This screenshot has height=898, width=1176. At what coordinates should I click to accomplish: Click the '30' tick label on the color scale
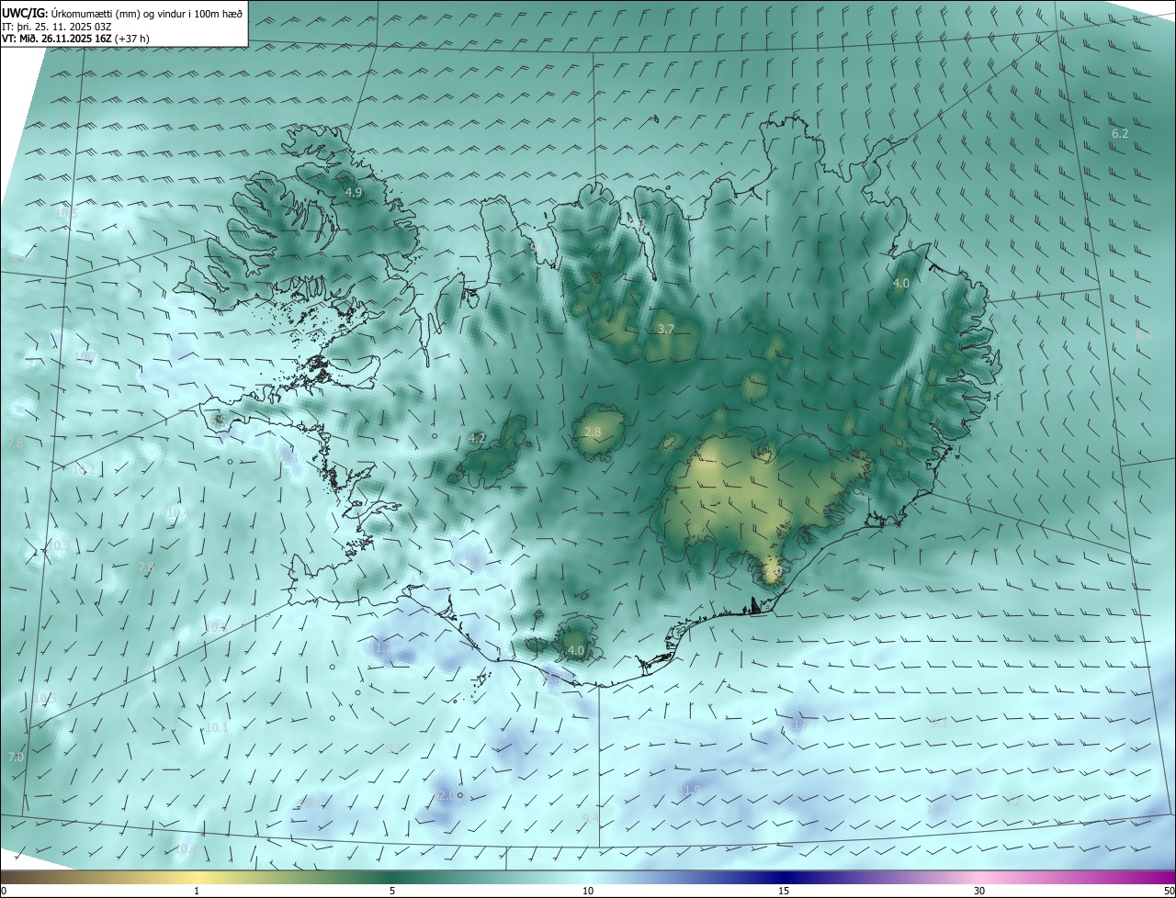point(979,892)
